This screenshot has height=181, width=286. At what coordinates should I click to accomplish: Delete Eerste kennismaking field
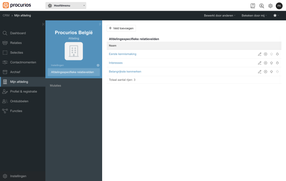tap(266, 54)
